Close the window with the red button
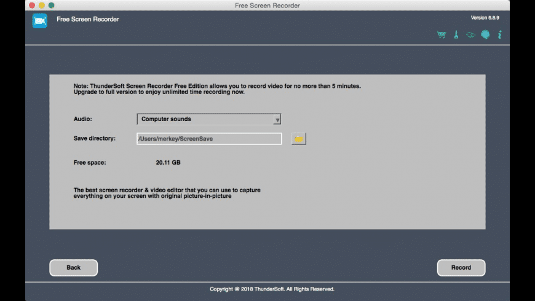This screenshot has height=301, width=535. pyautogui.click(x=32, y=5)
